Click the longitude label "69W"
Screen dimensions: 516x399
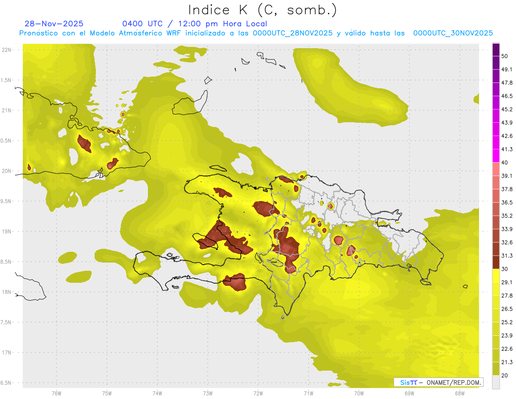pos(409,393)
